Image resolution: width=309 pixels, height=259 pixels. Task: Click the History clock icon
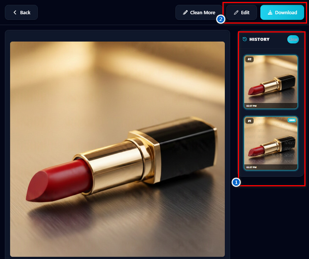click(245, 39)
